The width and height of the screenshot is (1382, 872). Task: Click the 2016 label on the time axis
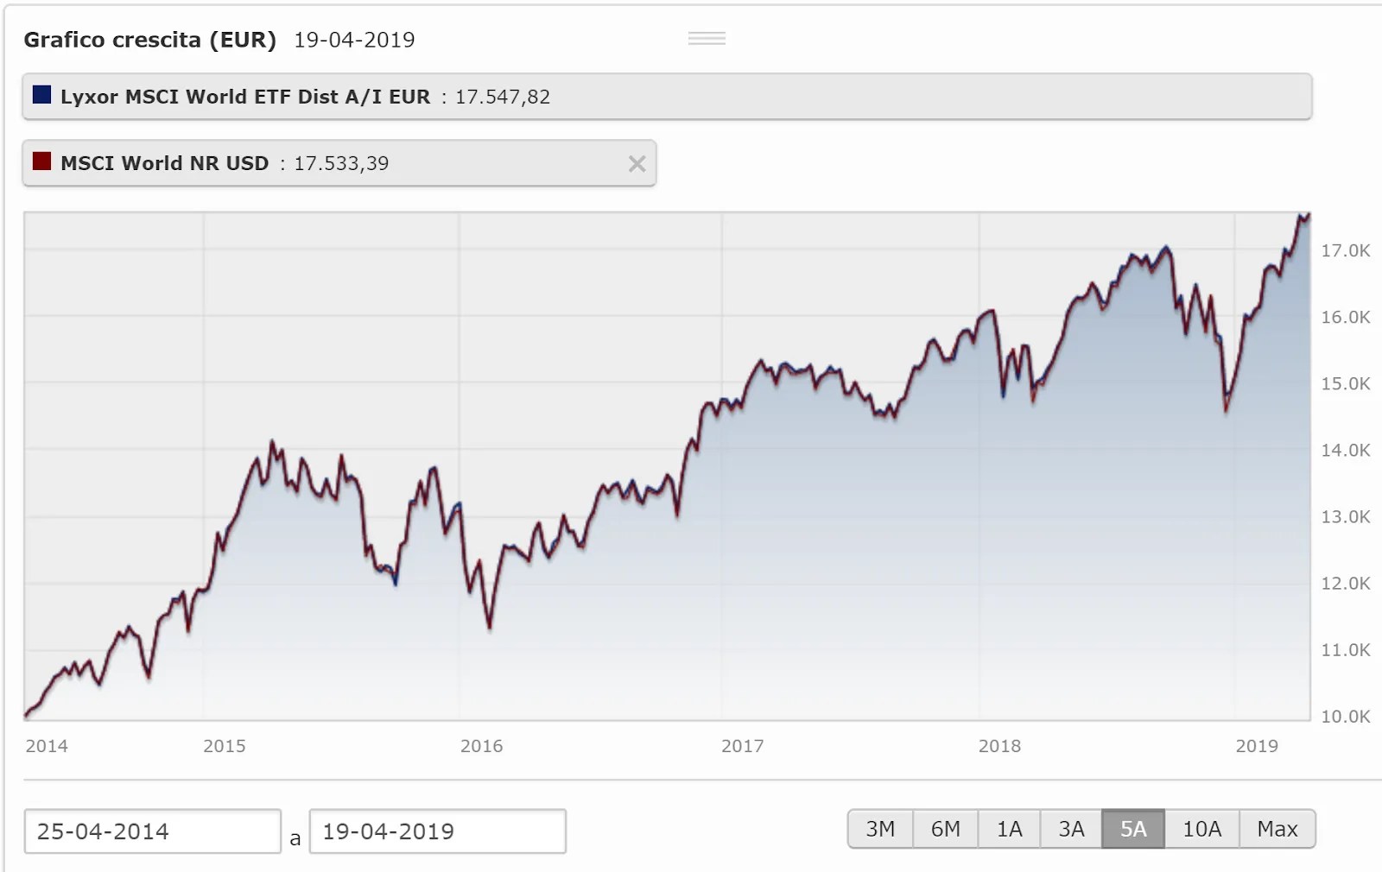tap(481, 746)
